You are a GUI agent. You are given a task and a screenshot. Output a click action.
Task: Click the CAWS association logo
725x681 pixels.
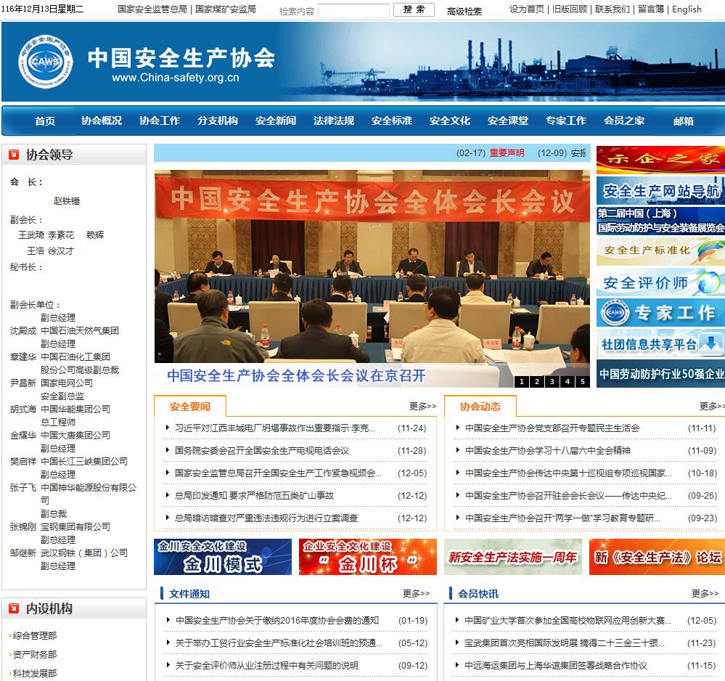point(45,61)
